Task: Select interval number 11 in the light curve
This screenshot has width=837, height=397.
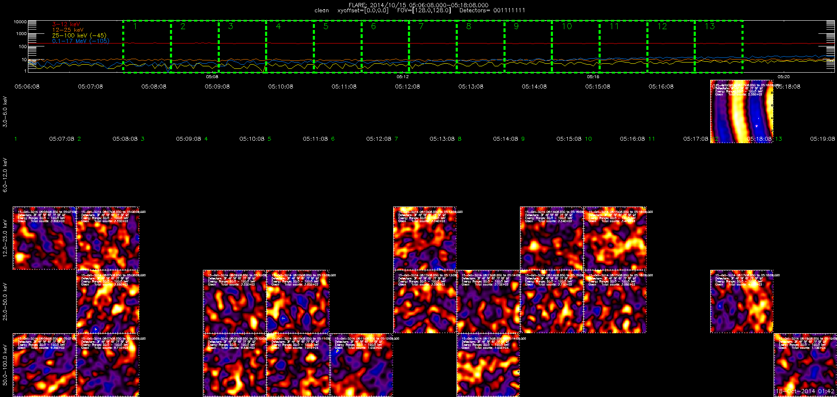Action: (624, 46)
